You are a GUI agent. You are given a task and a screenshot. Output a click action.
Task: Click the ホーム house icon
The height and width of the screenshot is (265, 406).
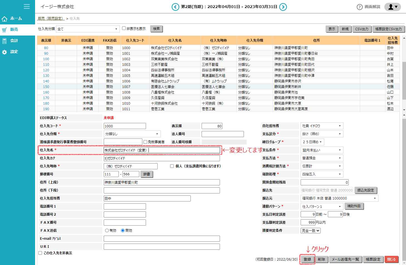[4, 19]
